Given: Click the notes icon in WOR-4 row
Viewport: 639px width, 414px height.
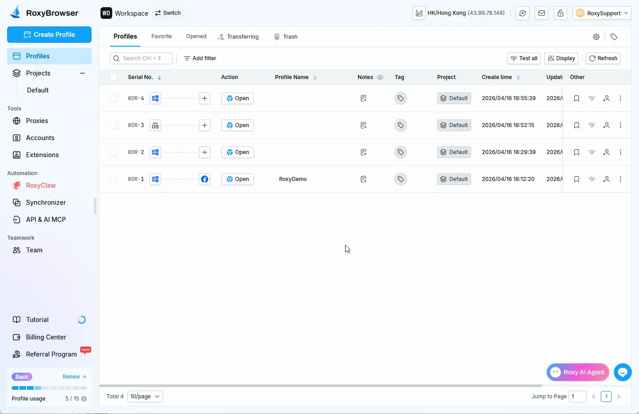Looking at the screenshot, I should (363, 98).
